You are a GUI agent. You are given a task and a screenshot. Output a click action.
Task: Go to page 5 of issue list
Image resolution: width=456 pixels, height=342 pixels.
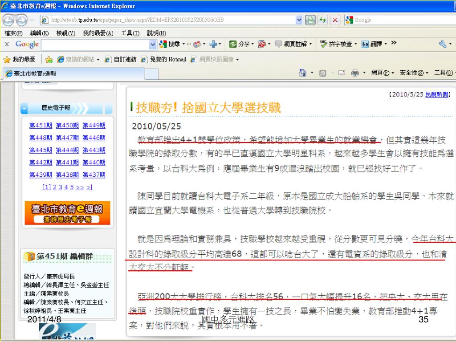[72, 187]
